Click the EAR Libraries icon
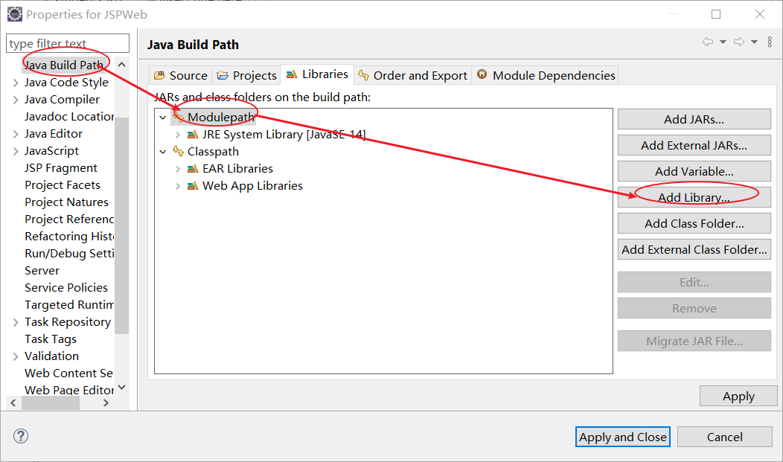Viewport: 783px width, 462px height. click(x=193, y=169)
